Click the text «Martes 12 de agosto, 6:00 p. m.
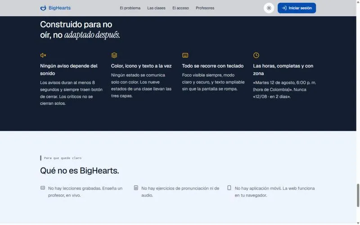 point(284,83)
